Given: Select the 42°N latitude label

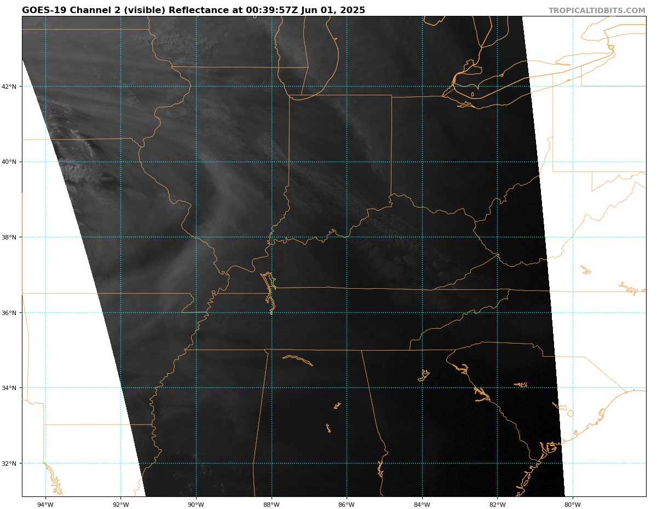Looking at the screenshot, I should tap(9, 87).
